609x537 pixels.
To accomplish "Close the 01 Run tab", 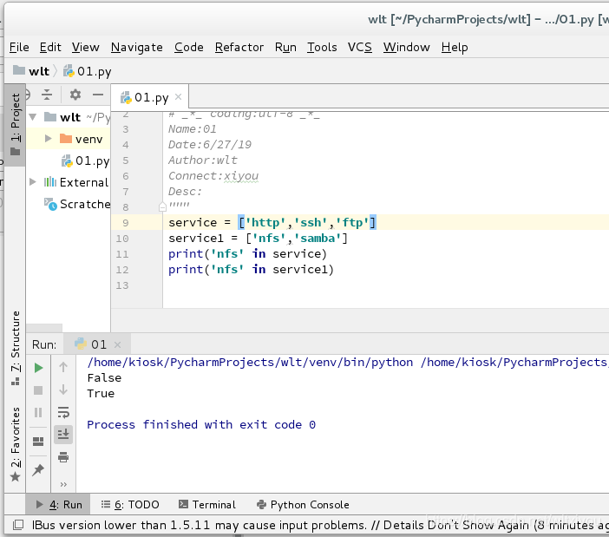I will [x=118, y=344].
